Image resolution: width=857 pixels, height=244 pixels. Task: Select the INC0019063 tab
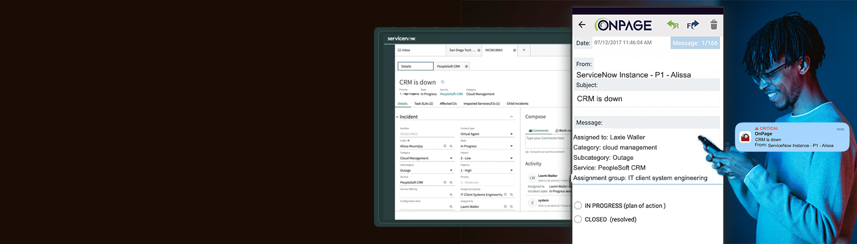(x=500, y=50)
